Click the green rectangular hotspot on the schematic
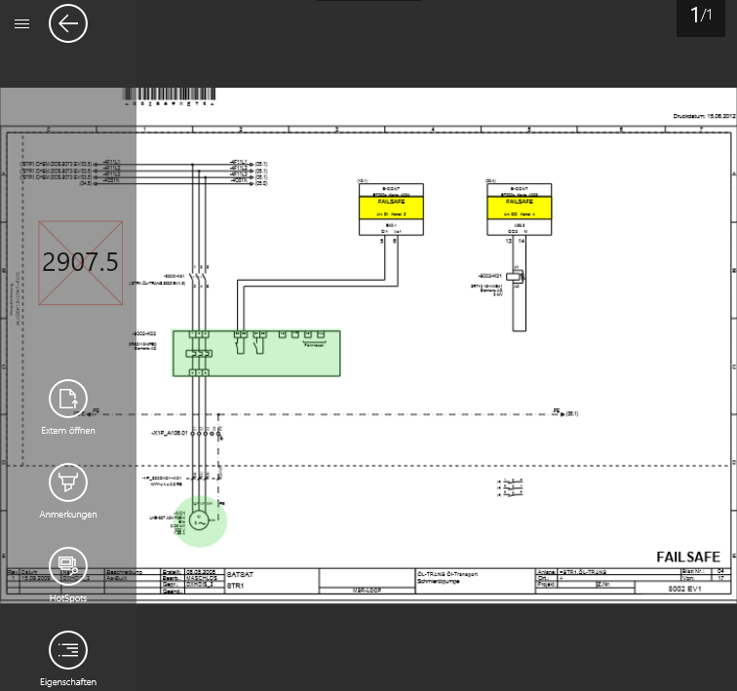Screen dimensions: 737x691 tap(256, 353)
